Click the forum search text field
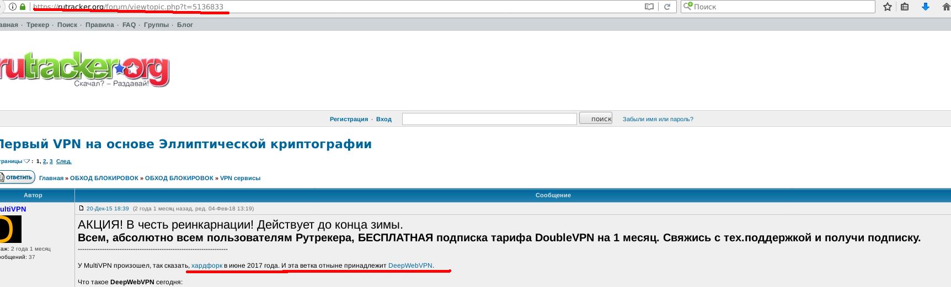 pos(489,119)
